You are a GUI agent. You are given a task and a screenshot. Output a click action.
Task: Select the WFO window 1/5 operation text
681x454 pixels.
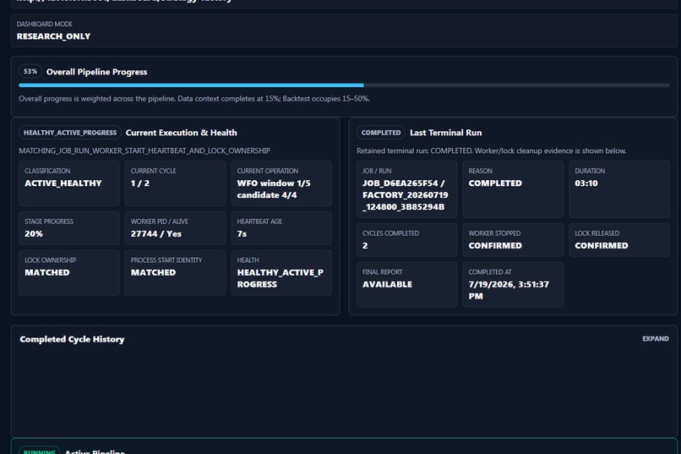coord(274,189)
